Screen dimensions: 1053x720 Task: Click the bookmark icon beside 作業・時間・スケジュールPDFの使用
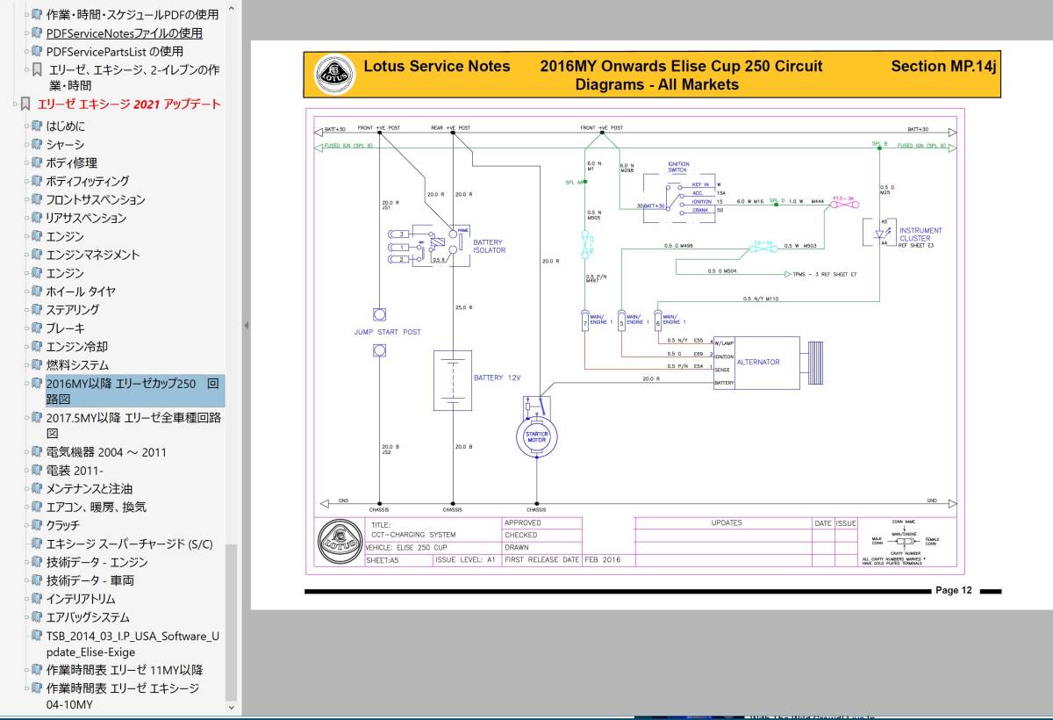[x=37, y=15]
